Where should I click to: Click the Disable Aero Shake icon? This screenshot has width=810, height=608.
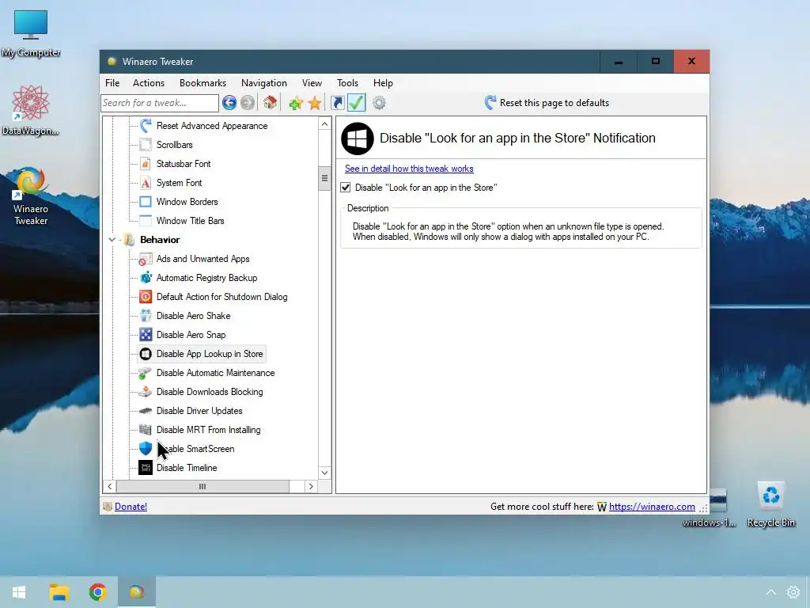(x=146, y=316)
